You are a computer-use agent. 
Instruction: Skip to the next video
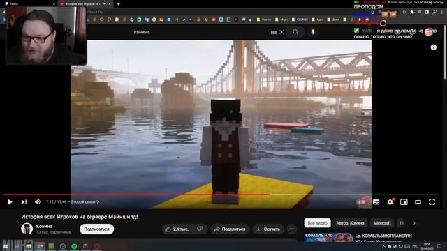[x=24, y=201]
